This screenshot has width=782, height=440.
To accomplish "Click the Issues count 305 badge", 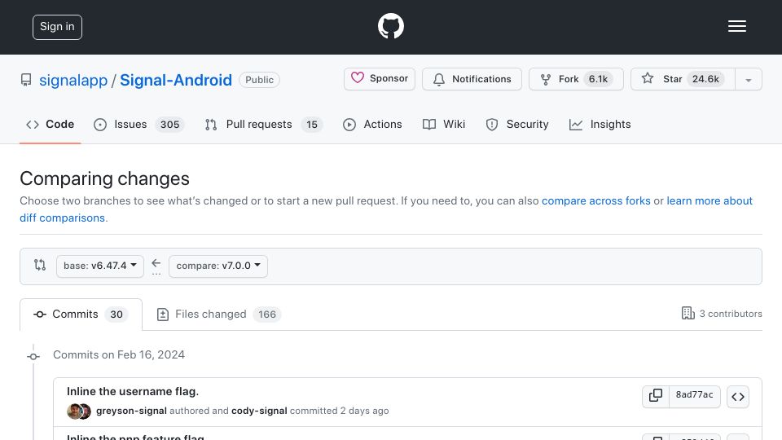I will pyautogui.click(x=169, y=125).
